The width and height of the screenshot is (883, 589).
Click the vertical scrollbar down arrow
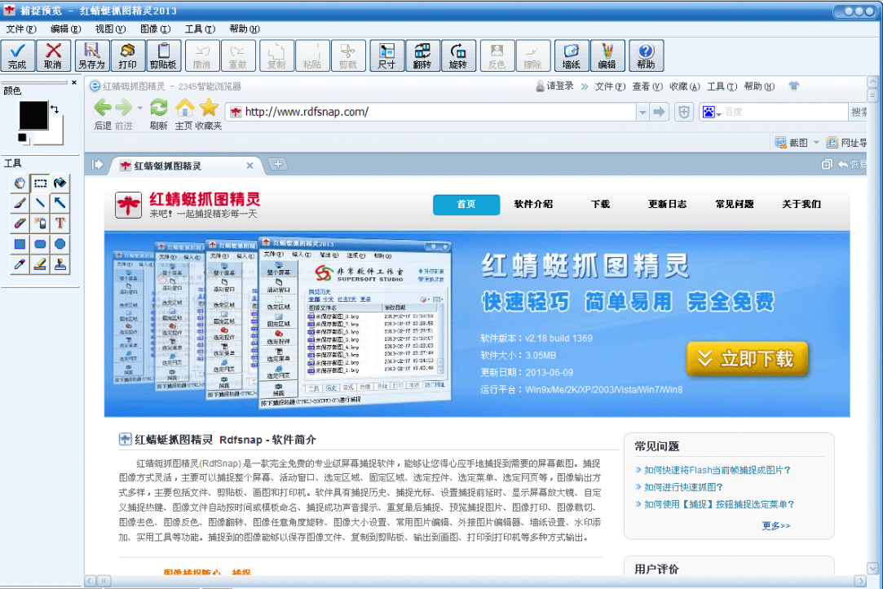click(x=872, y=568)
